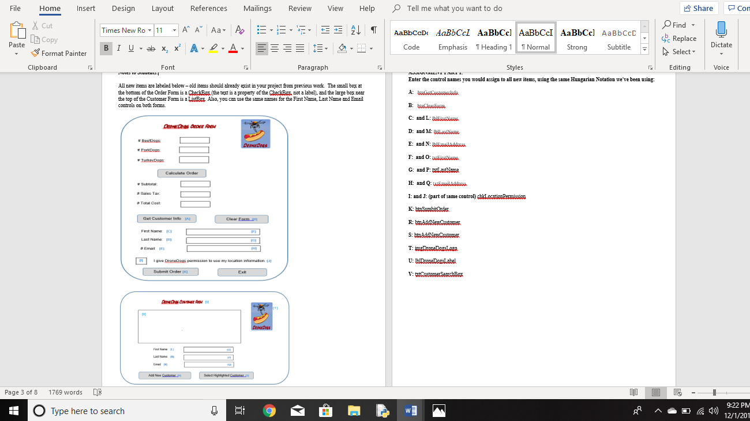Apply text effects with the blue A
Image resolution: width=750 pixels, height=421 pixels.
pyautogui.click(x=194, y=48)
